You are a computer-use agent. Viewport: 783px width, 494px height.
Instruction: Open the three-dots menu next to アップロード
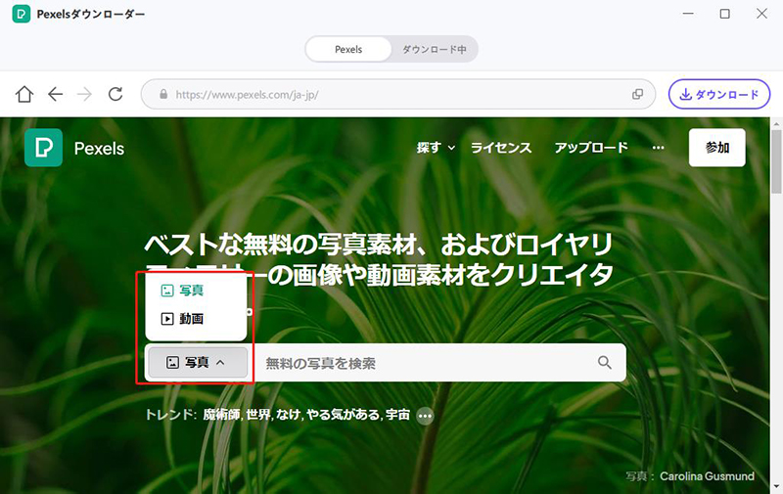658,148
